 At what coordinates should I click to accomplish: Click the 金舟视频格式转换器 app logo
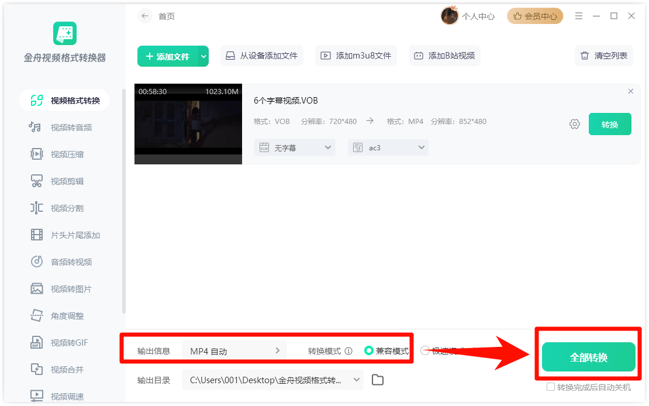(64, 33)
